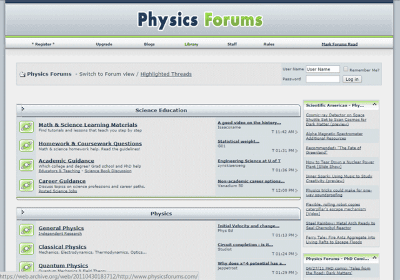Click the Math & Science Learning Materials forum icon
This screenshot has width=400, height=280.
coord(26,127)
